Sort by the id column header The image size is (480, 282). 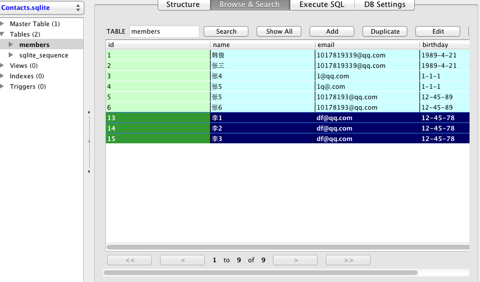(x=158, y=45)
